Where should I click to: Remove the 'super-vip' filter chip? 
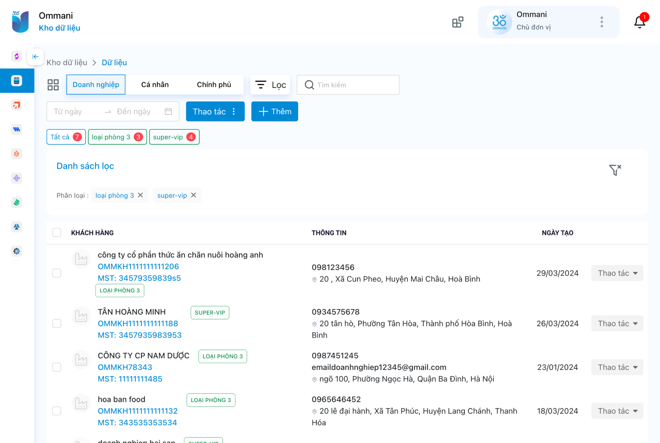click(x=194, y=195)
